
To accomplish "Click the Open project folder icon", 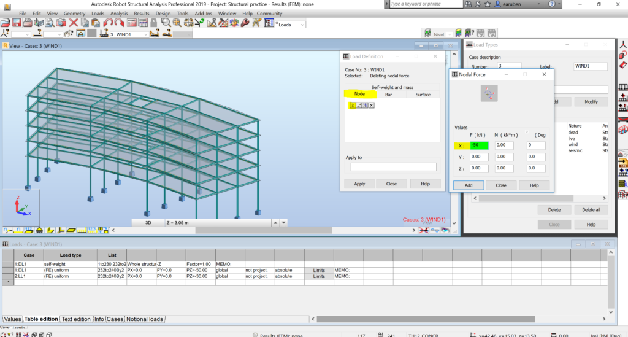I will (6, 23).
